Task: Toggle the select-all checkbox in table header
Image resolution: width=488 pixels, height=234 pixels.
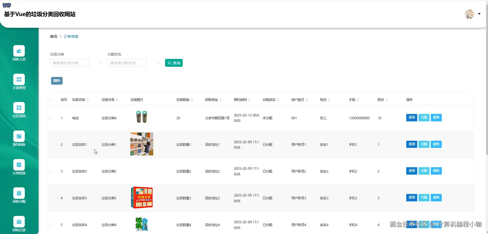Action: pos(51,100)
